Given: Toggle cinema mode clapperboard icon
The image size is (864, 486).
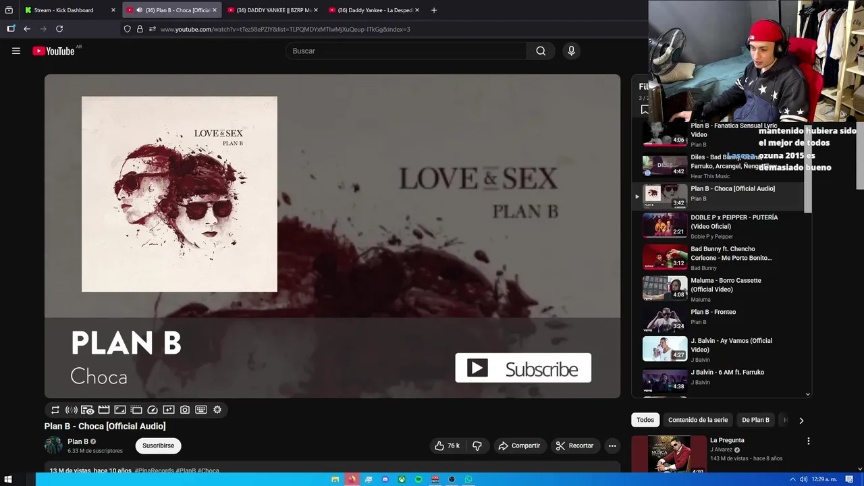Looking at the screenshot, I should [x=104, y=410].
